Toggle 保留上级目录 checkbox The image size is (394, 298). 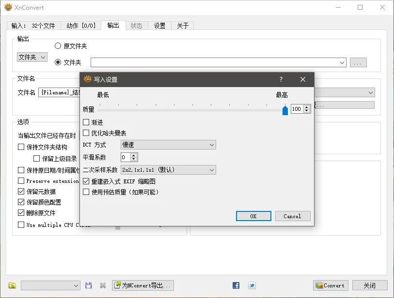coord(37,158)
